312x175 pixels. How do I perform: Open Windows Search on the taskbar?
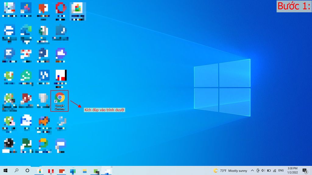17,170
